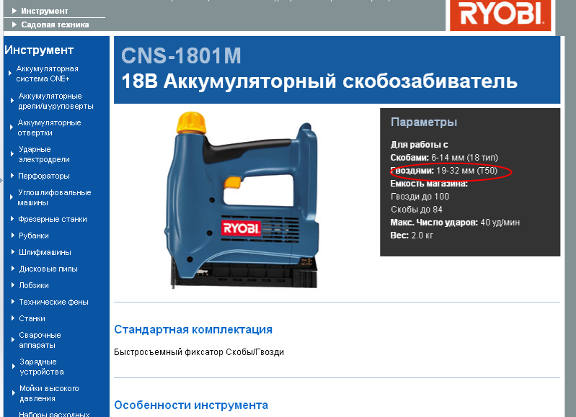Click arrow beside Ударные электродрели
The height and width of the screenshot is (417, 576).
tap(12, 154)
